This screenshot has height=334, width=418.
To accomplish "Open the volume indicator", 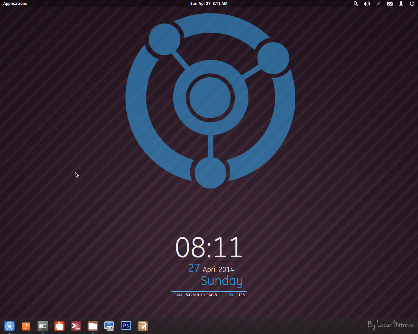I will (367, 4).
